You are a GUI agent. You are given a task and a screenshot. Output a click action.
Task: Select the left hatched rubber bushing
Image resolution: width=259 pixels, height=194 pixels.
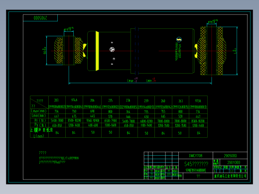point(69,51)
